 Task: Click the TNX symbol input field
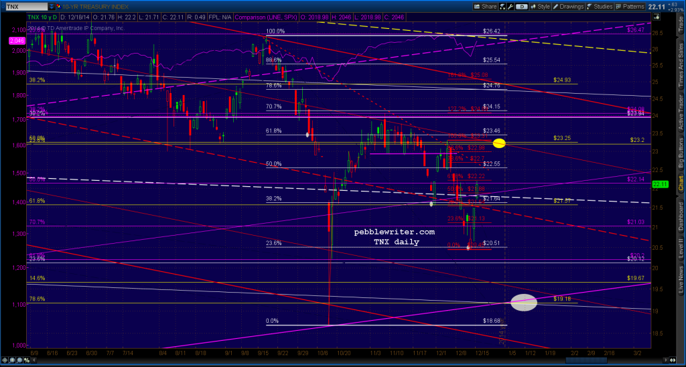[26, 7]
